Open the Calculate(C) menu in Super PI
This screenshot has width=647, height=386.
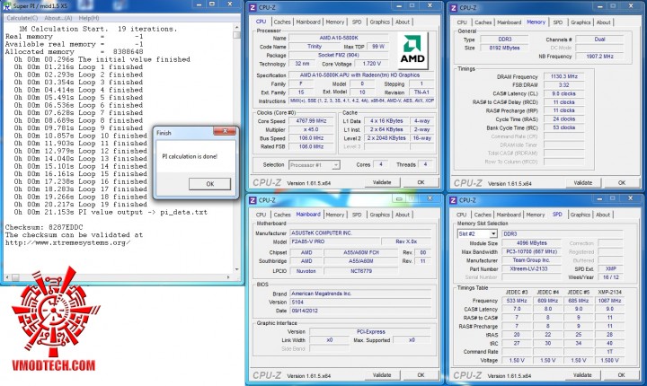(x=22, y=18)
